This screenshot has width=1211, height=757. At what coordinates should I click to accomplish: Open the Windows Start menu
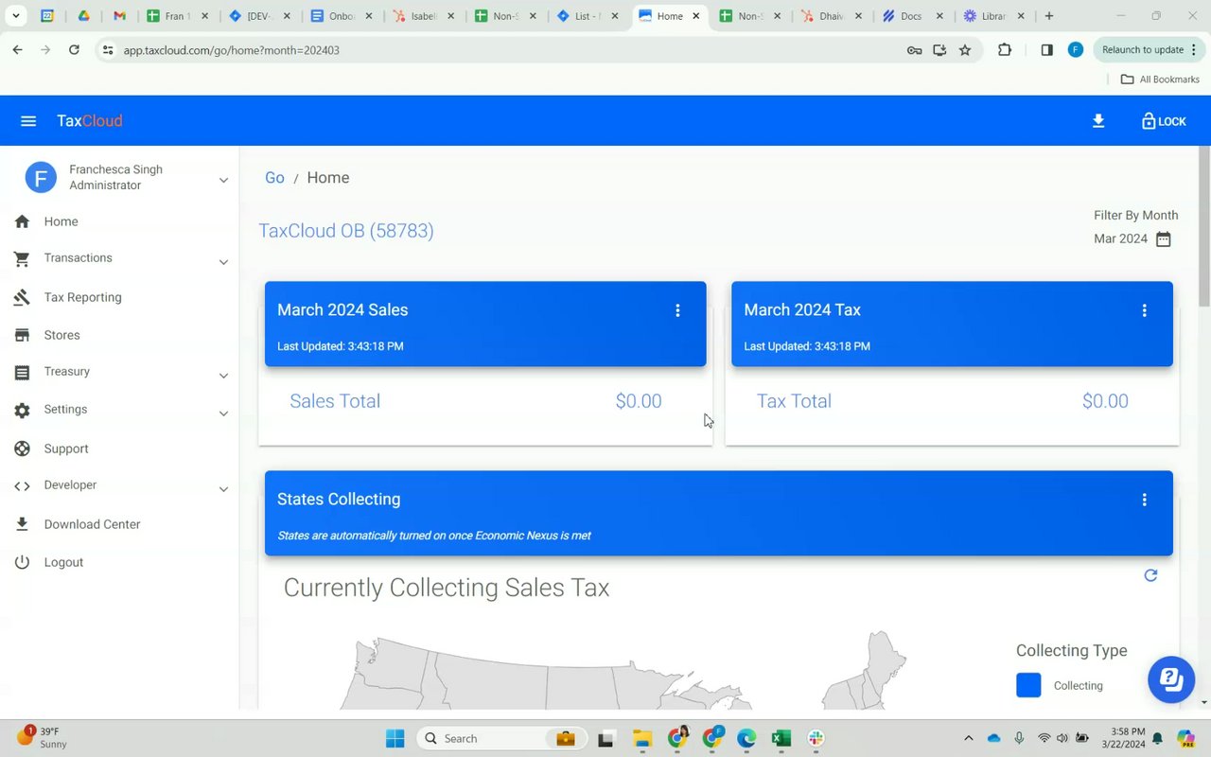pyautogui.click(x=395, y=738)
